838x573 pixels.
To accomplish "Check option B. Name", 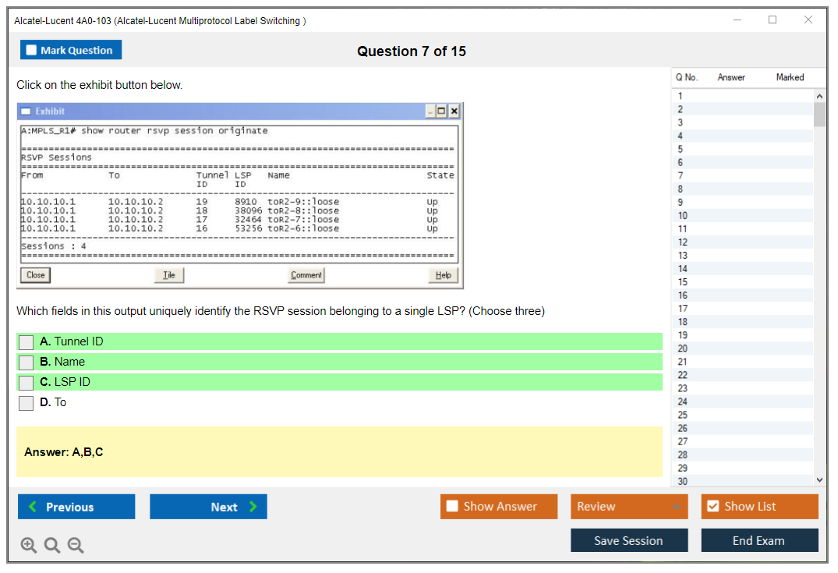I will [27, 363].
